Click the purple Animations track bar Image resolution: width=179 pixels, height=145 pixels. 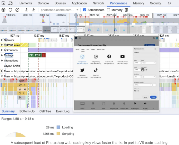[x=51, y=50]
